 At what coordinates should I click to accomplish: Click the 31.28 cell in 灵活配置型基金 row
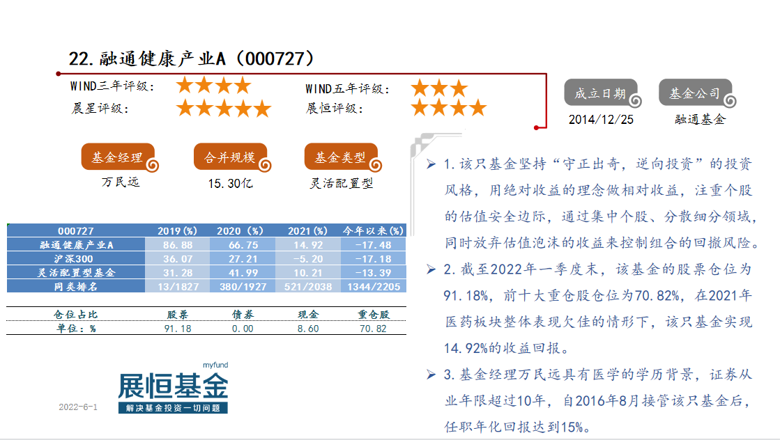point(177,273)
